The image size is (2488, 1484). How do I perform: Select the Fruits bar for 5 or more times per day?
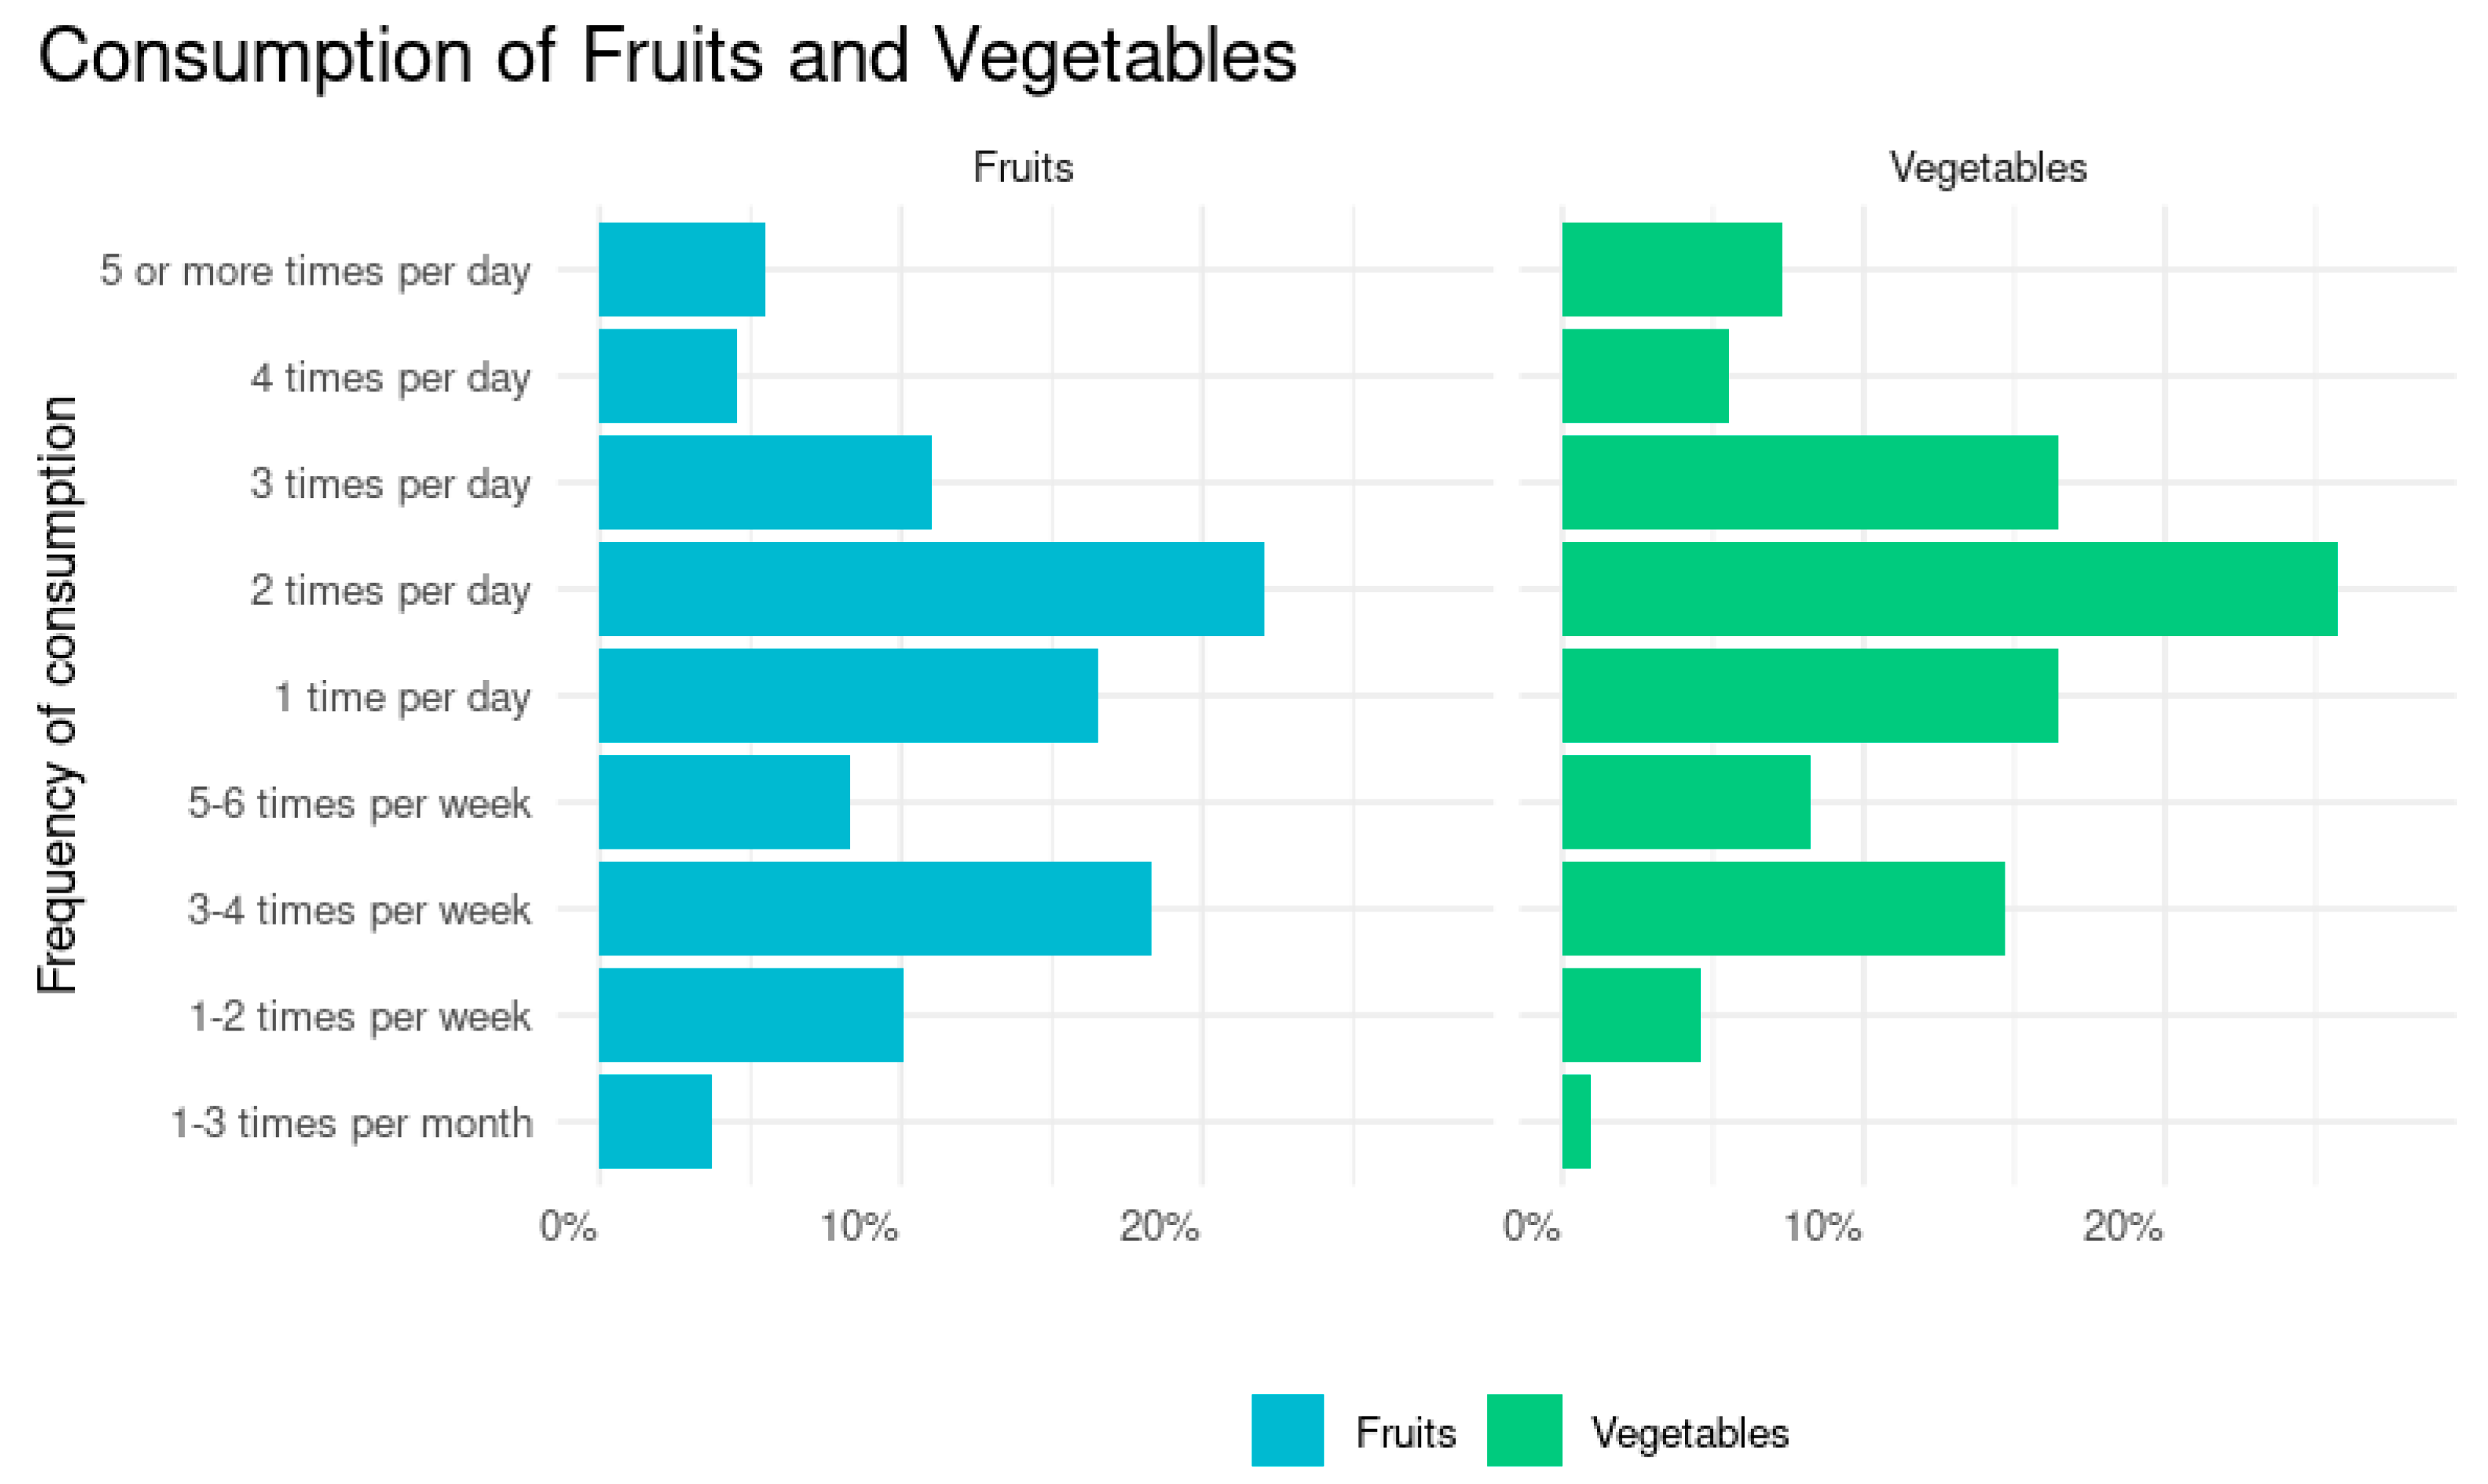[x=681, y=269]
